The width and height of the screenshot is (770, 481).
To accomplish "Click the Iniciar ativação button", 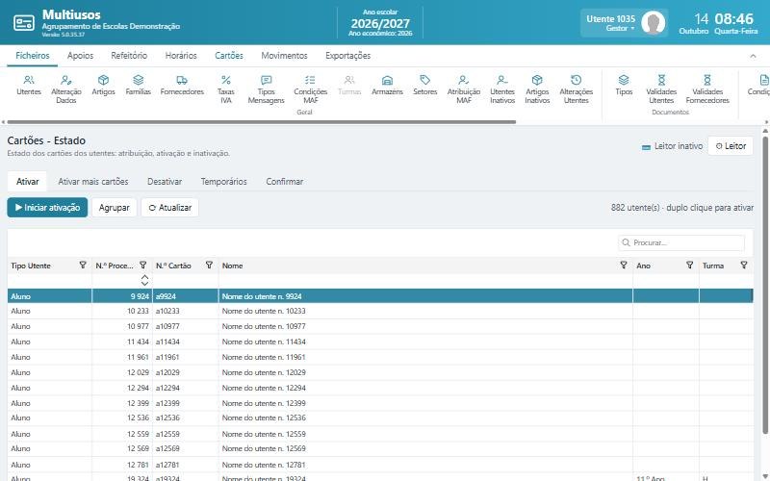I will [47, 208].
